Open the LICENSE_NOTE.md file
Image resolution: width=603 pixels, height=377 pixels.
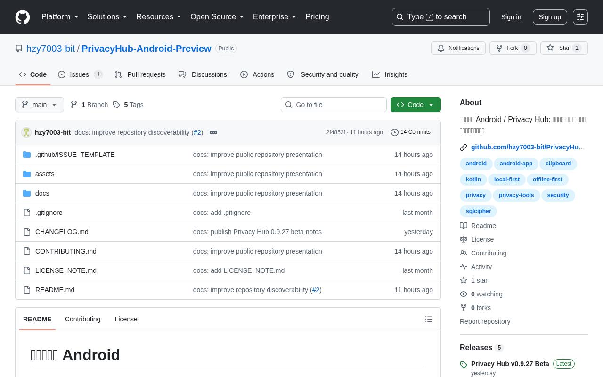point(66,270)
